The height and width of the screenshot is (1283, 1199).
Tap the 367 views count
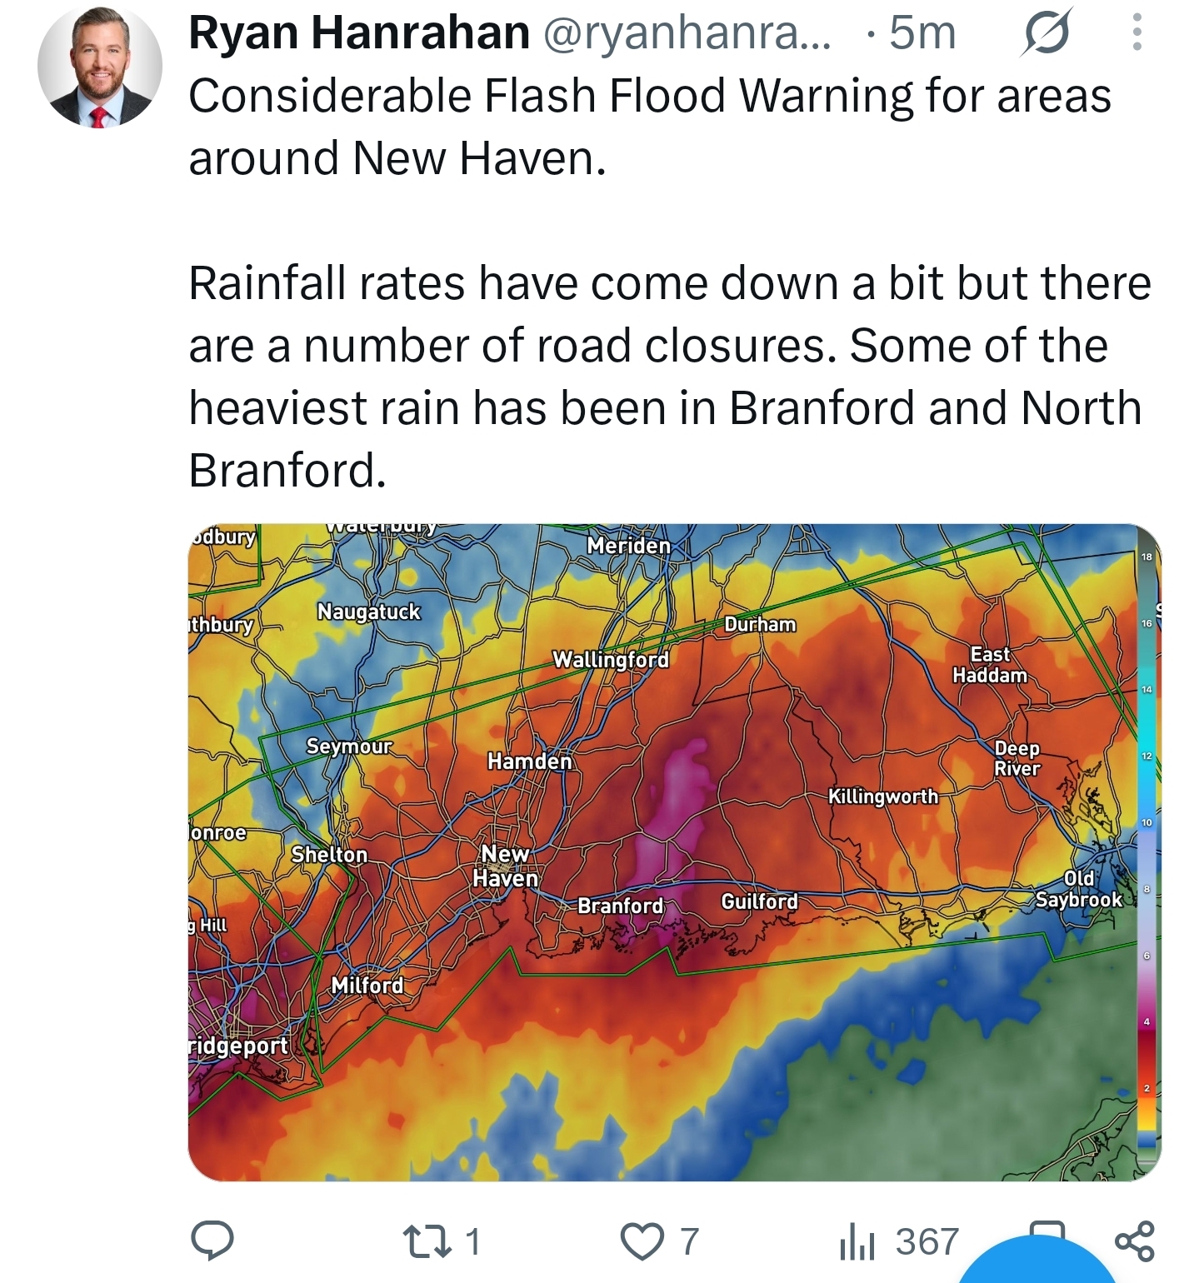[927, 1241]
